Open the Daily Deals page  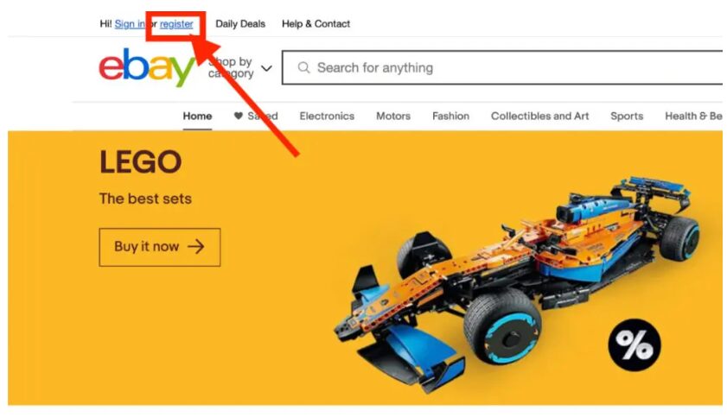[x=240, y=23]
